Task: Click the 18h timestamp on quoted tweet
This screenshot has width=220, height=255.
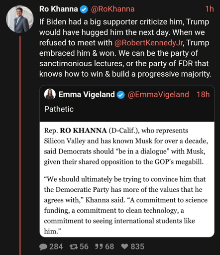Action: (203, 95)
